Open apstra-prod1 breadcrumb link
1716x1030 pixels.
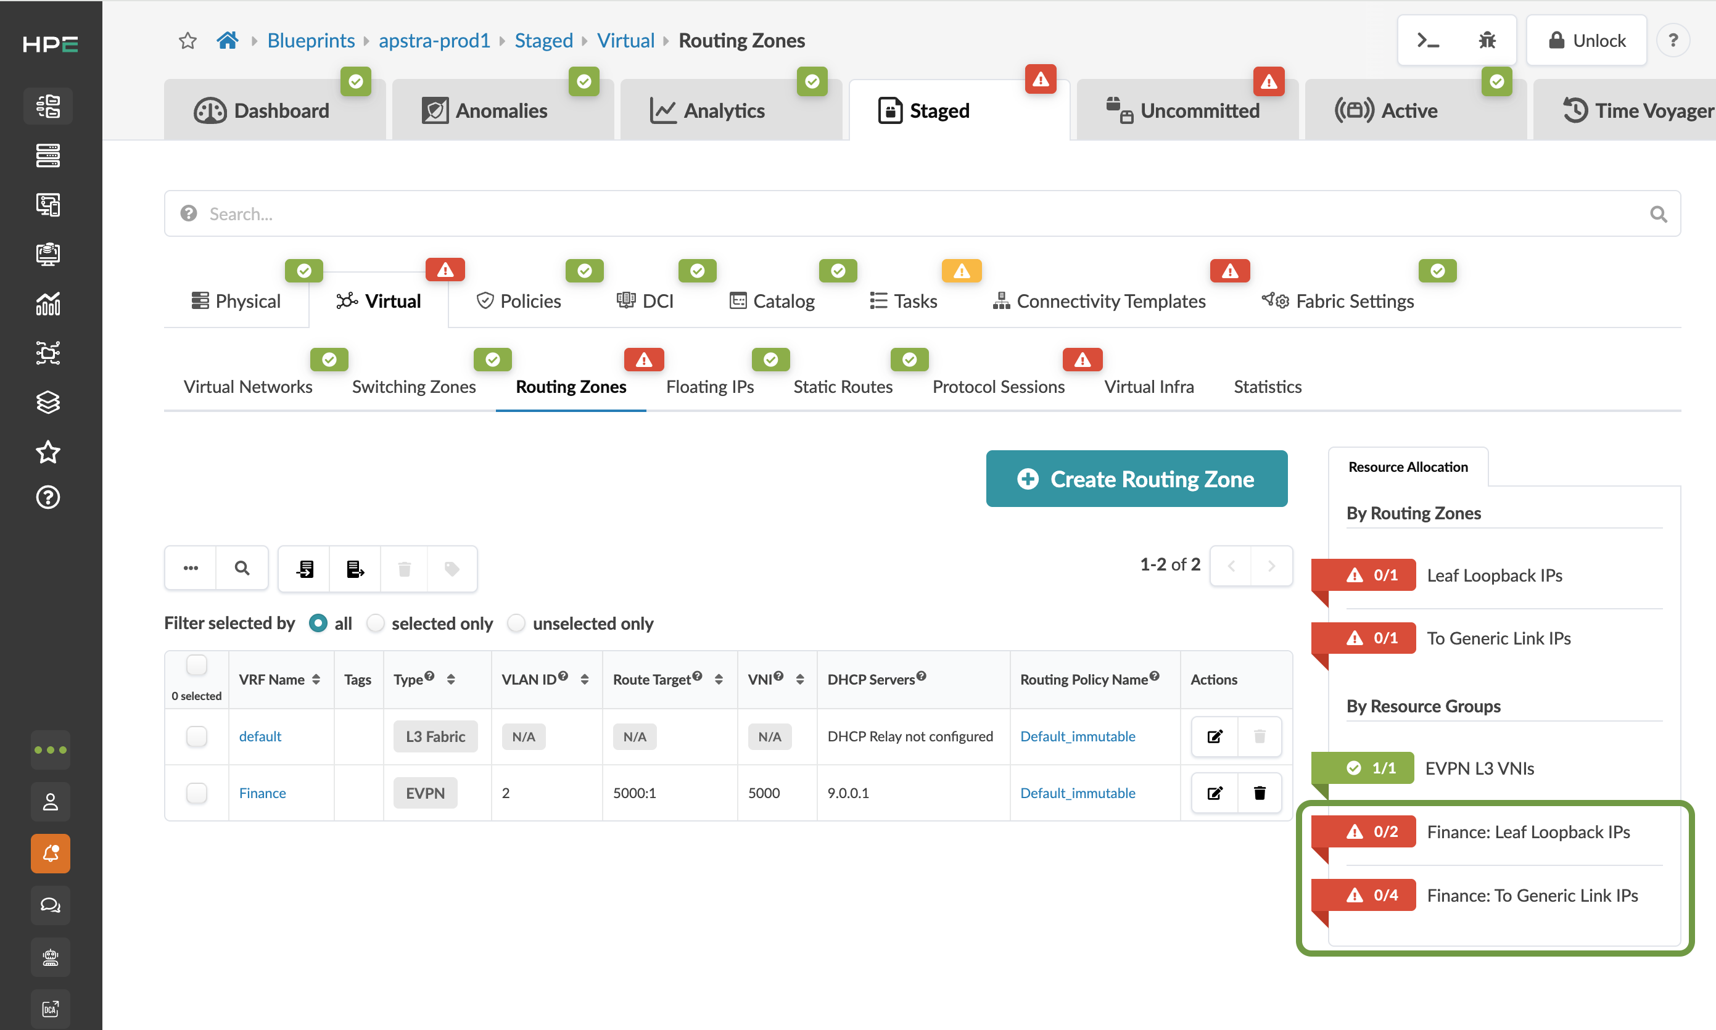coord(435,40)
